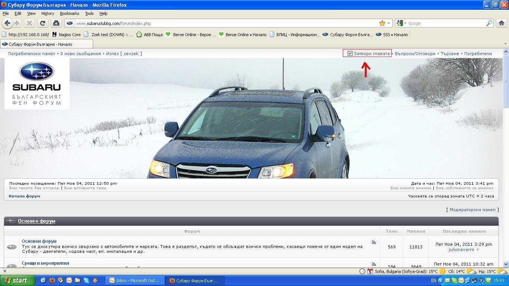The width and height of the screenshot is (509, 286).
Task: Launch Firefox from the Quick Launch bar
Action: coord(52,280)
